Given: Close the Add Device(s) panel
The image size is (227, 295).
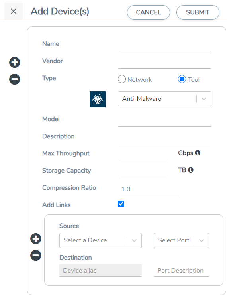Looking at the screenshot, I should (14, 11).
